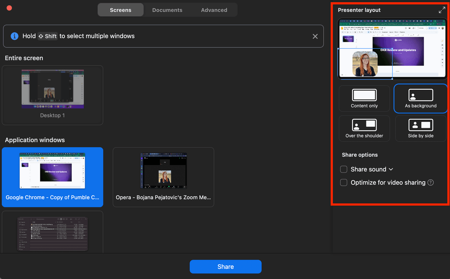Image resolution: width=450 pixels, height=279 pixels.
Task: Select the Content only layout icon
Action: (364, 98)
